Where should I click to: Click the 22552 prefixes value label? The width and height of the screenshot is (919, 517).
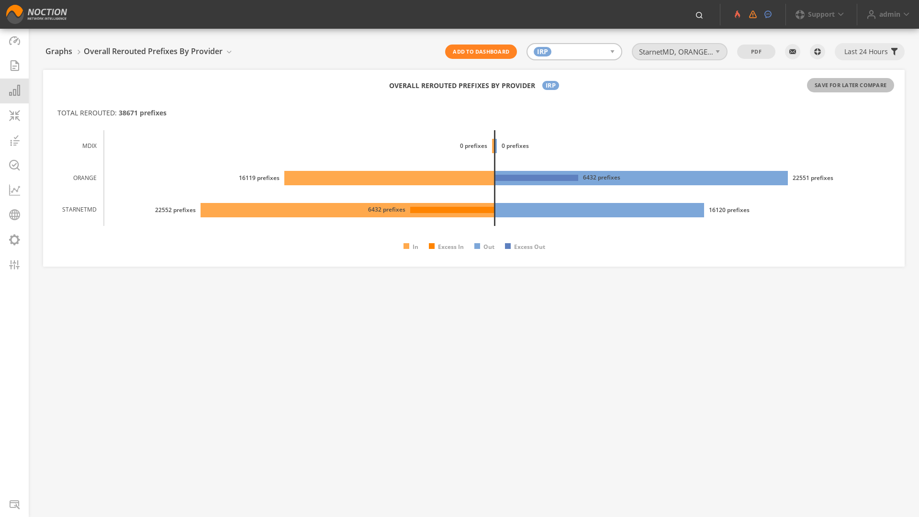[x=175, y=210]
